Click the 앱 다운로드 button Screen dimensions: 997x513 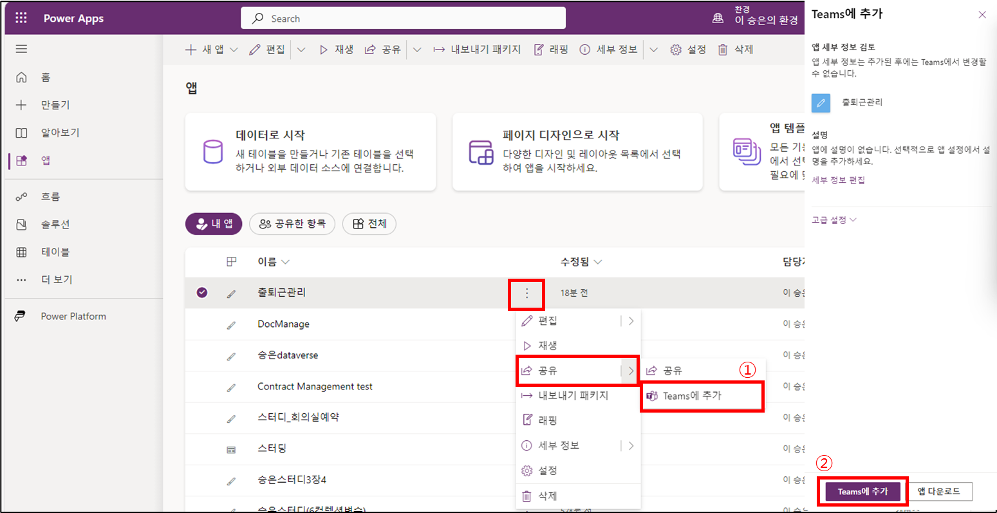point(938,492)
